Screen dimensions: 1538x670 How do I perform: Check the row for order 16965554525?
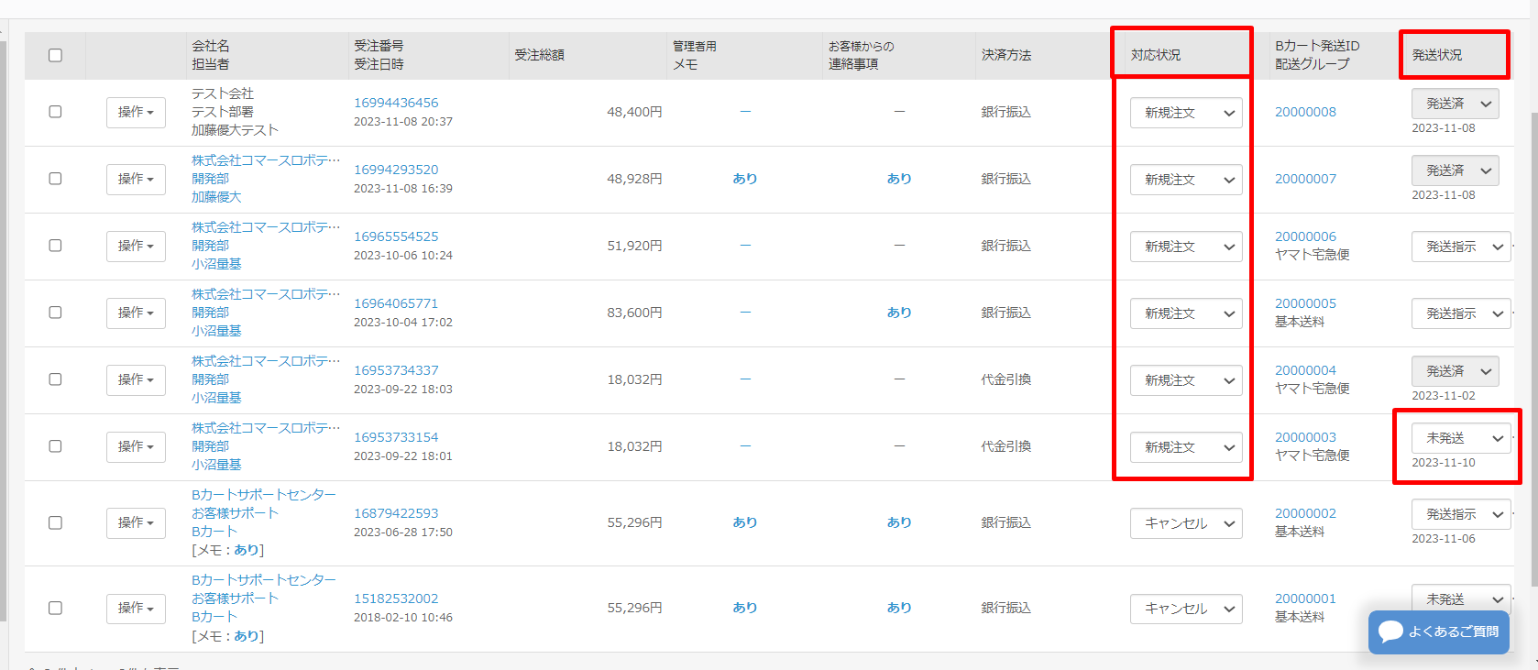[55, 246]
